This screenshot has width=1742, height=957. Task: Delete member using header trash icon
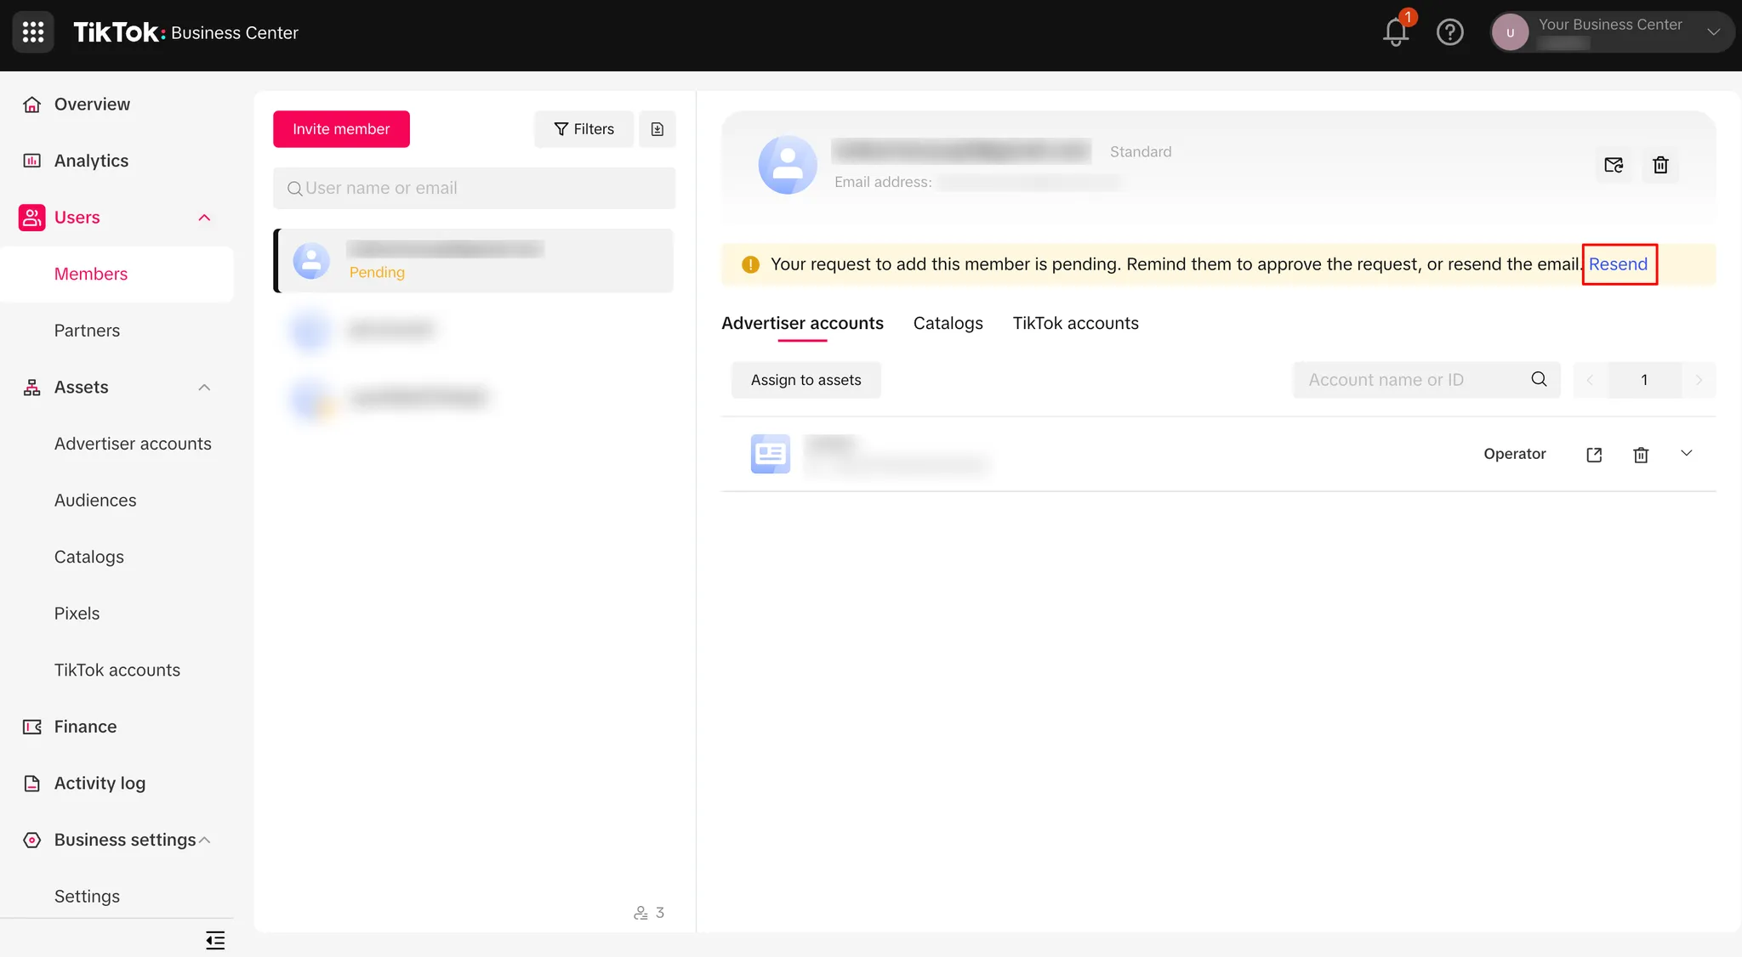click(1660, 165)
